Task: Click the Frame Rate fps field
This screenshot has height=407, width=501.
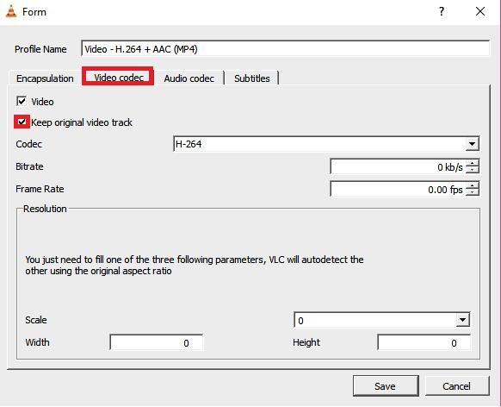Action: coord(398,189)
